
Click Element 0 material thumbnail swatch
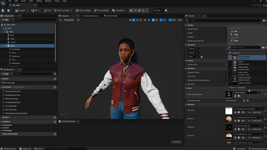click(229, 111)
